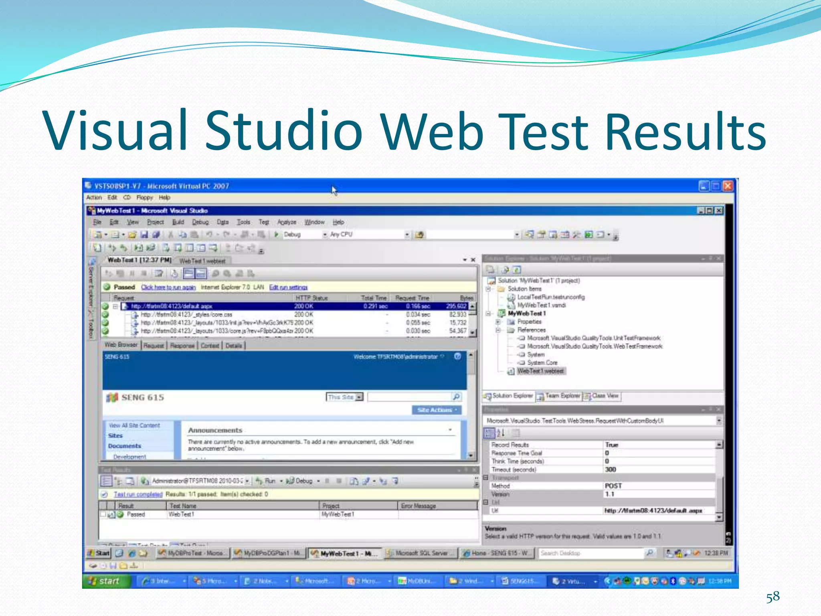Toggle the second layout view button
Viewport: 821px width, 616px height.
tap(201, 274)
